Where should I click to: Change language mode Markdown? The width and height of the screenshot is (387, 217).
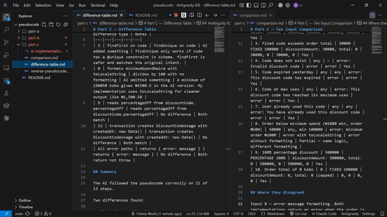[x=273, y=213]
